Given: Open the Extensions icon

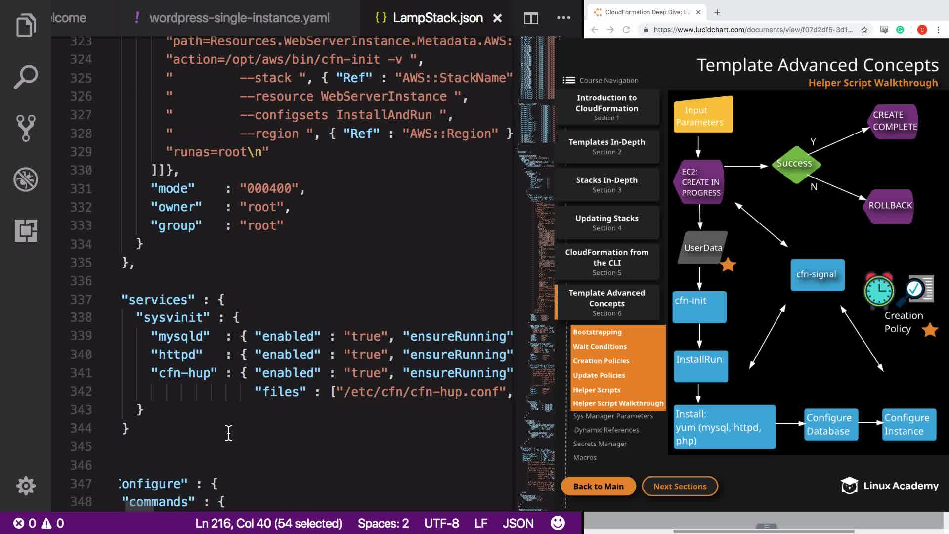Looking at the screenshot, I should [x=26, y=230].
